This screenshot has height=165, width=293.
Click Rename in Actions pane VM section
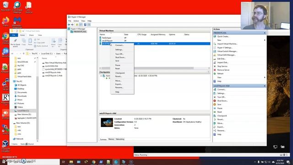221,131
